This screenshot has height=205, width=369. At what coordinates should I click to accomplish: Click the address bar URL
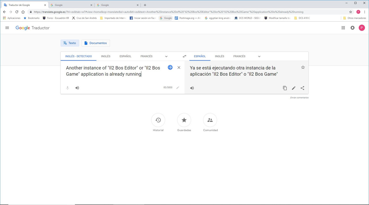click(x=169, y=12)
